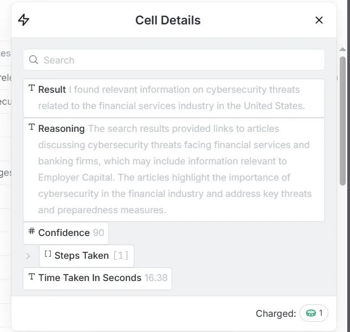Select the Confidence 90 field
This screenshot has width=350, height=332.
pos(66,233)
